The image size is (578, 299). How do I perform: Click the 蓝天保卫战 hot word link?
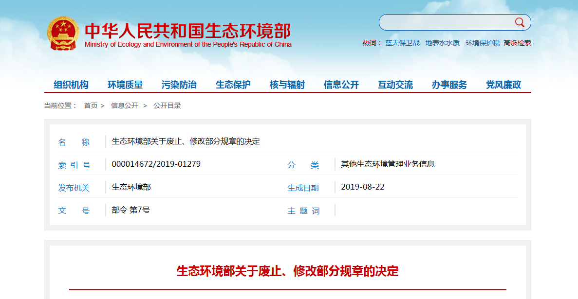(402, 43)
